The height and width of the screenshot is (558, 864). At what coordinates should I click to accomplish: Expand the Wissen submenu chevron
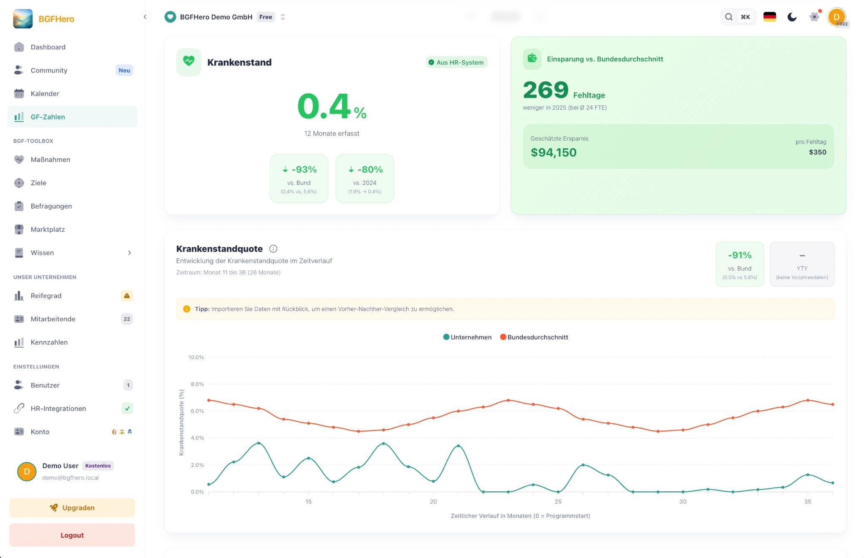coord(130,252)
